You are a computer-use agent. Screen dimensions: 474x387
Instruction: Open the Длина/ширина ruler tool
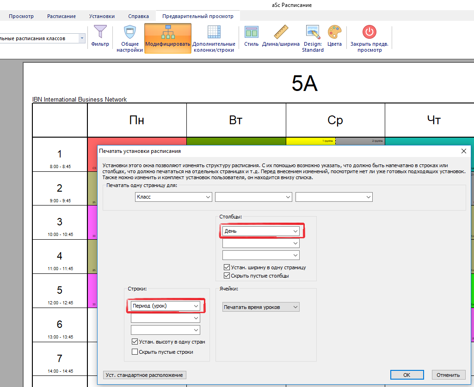click(x=281, y=32)
